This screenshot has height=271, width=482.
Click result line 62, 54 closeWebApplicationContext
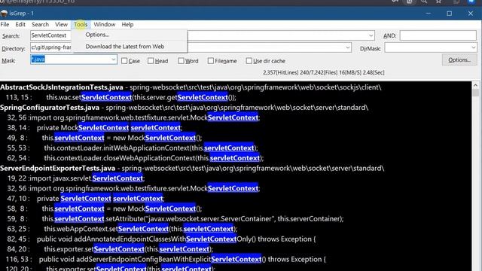136,158
